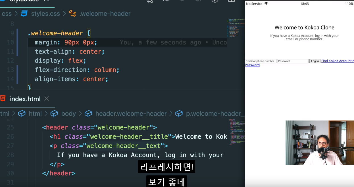The width and height of the screenshot is (354, 187).
Task: Click the closing </p> tag
Action: tap(57, 164)
